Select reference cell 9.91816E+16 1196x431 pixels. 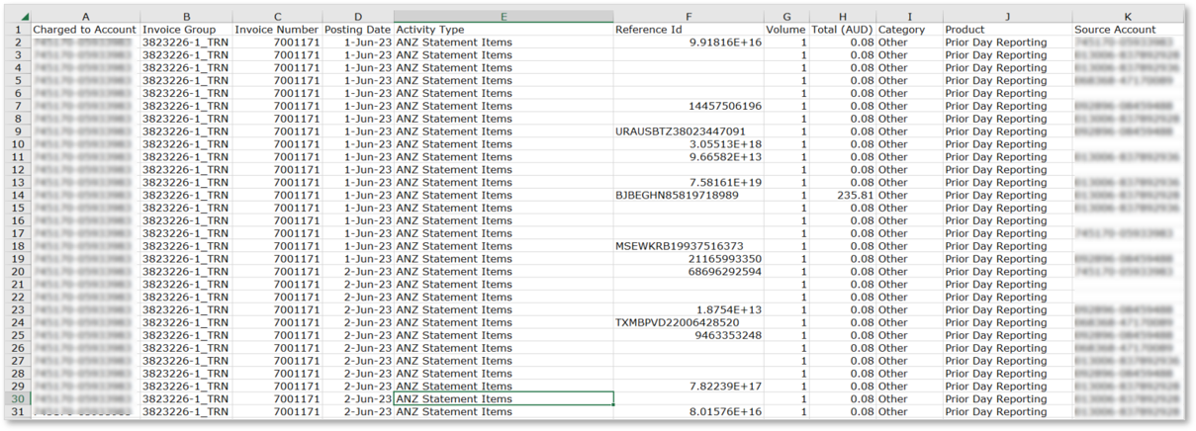pyautogui.click(x=689, y=43)
